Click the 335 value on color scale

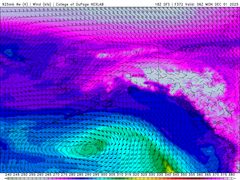[x=160, y=175]
